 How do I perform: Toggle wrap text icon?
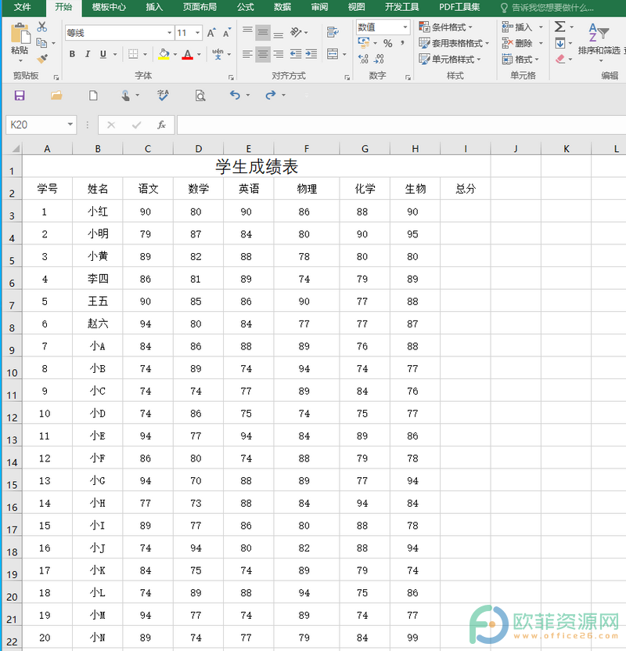point(333,32)
